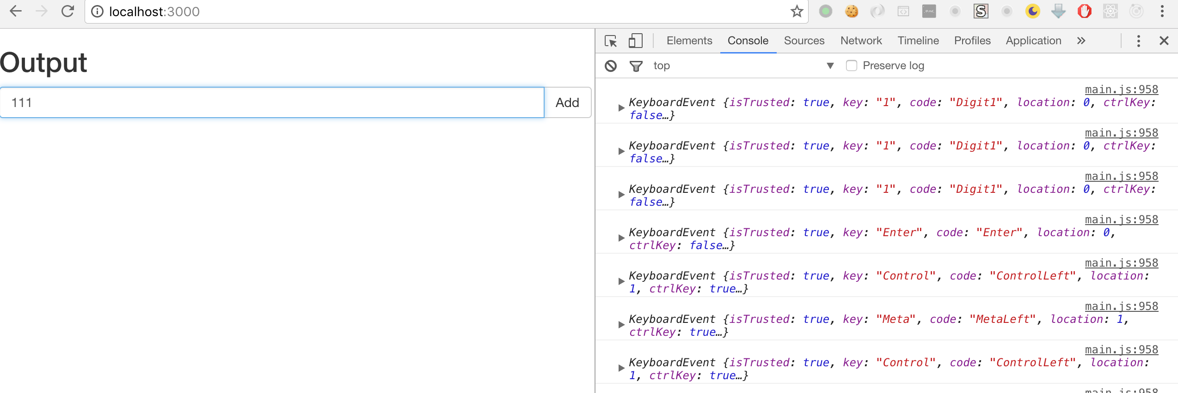Show more DevTools tabs via chevron
Viewport: 1178px width, 393px height.
point(1081,41)
